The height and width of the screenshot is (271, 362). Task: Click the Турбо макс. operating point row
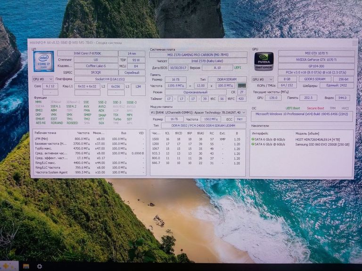click(x=89, y=148)
